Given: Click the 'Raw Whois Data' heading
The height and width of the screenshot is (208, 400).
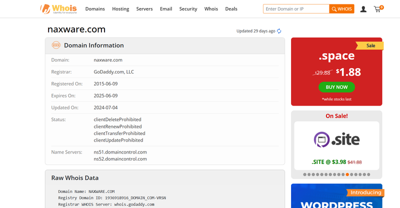Looking at the screenshot, I should (74, 178).
